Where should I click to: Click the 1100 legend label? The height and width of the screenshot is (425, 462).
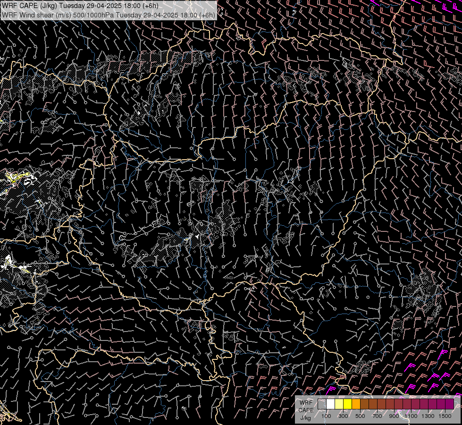[x=411, y=416]
